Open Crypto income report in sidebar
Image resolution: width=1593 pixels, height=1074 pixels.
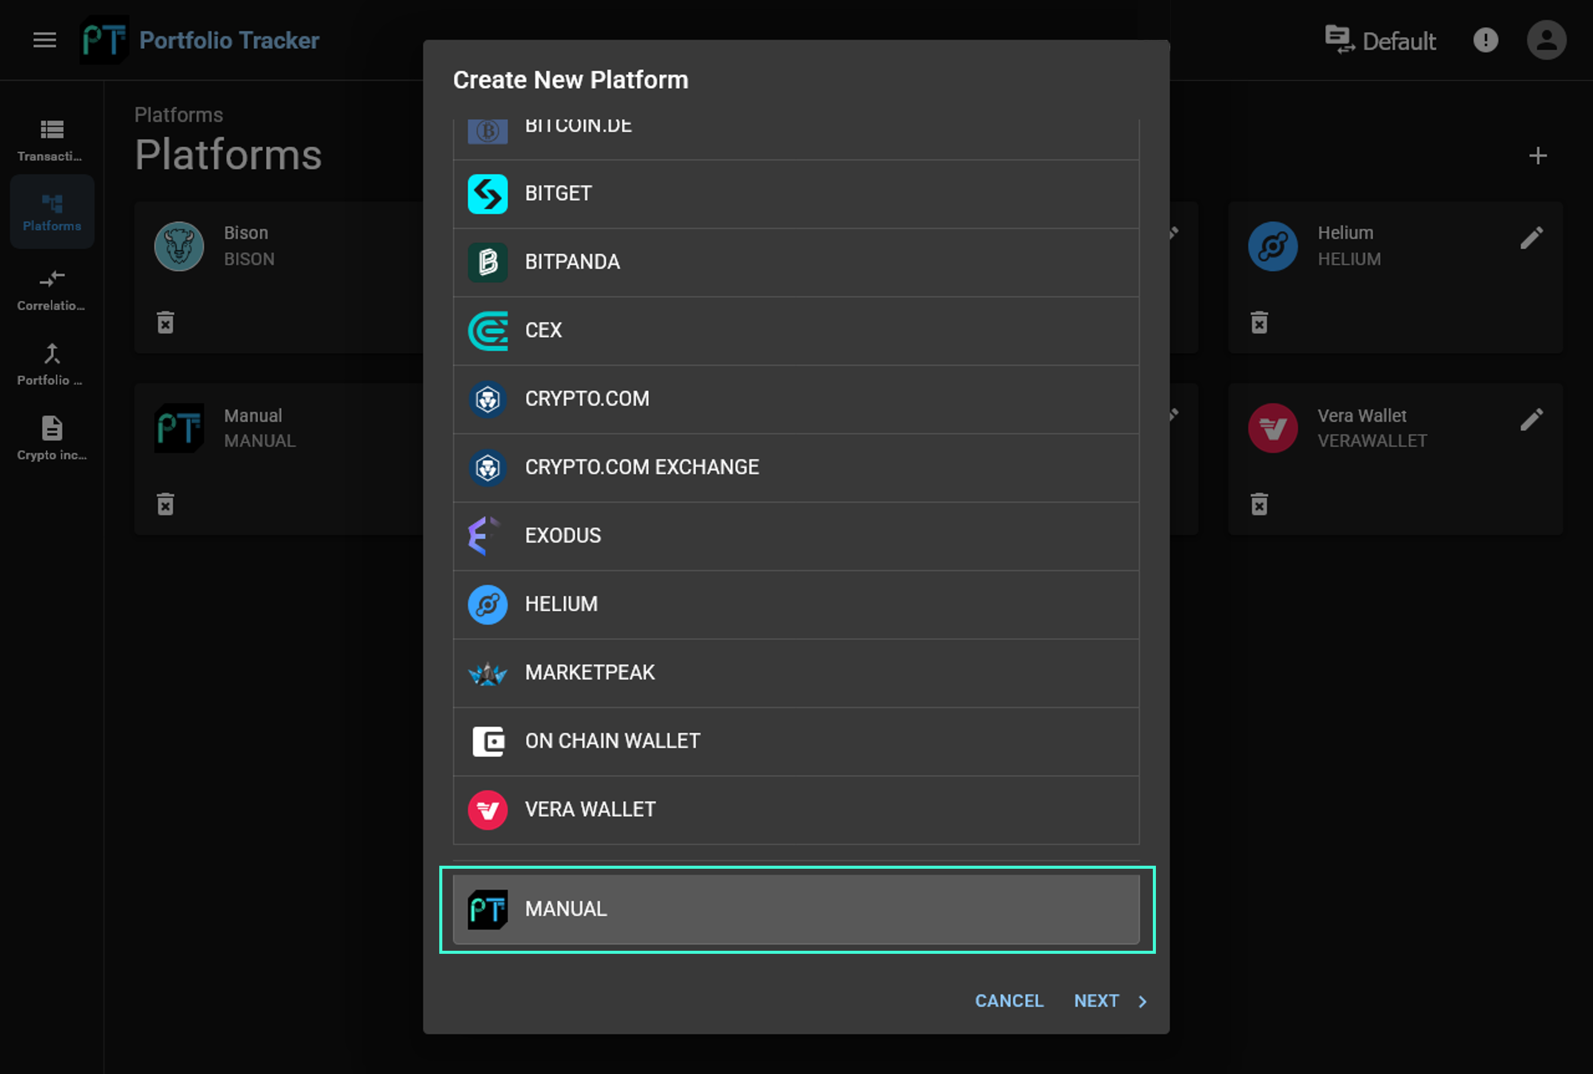click(x=52, y=439)
